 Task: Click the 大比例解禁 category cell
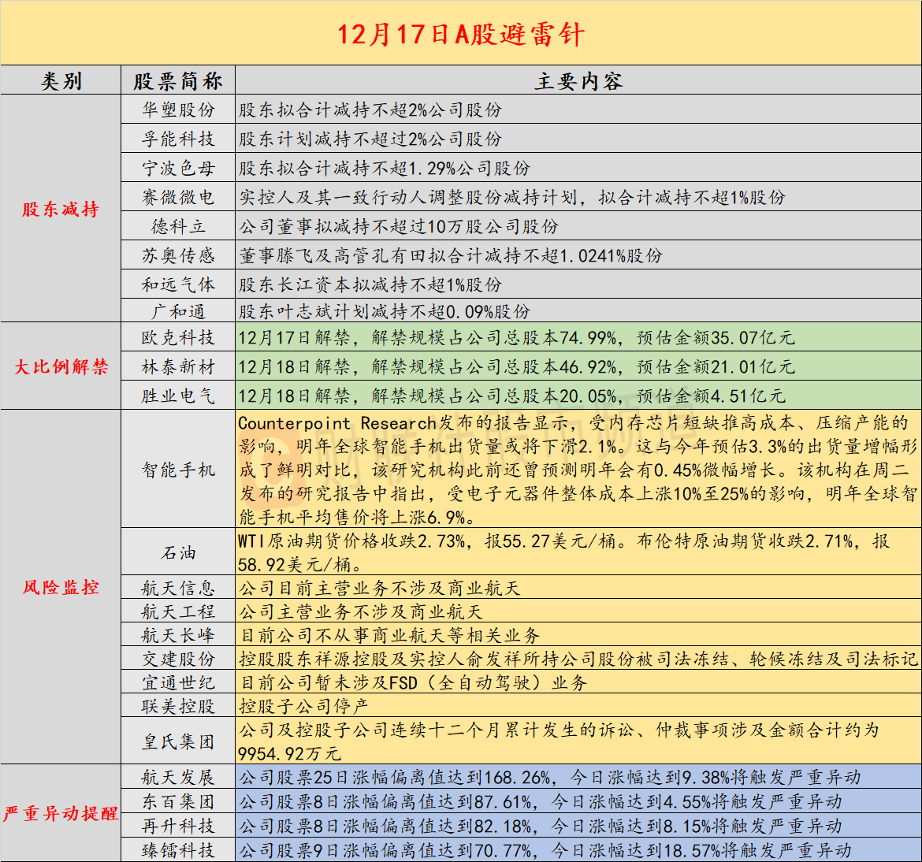click(61, 366)
